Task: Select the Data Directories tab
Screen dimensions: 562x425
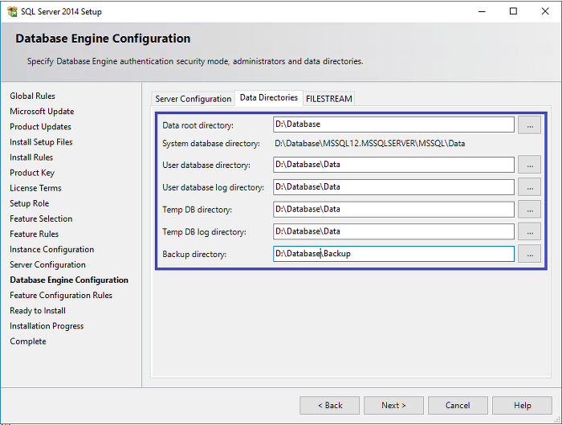Action: (x=269, y=97)
